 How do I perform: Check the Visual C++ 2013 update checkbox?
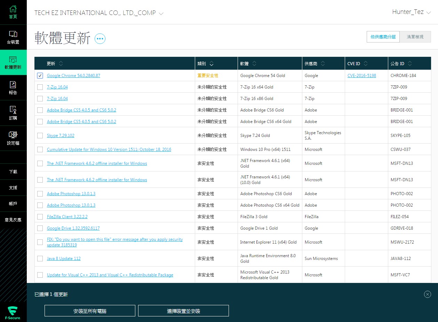pyautogui.click(x=40, y=275)
